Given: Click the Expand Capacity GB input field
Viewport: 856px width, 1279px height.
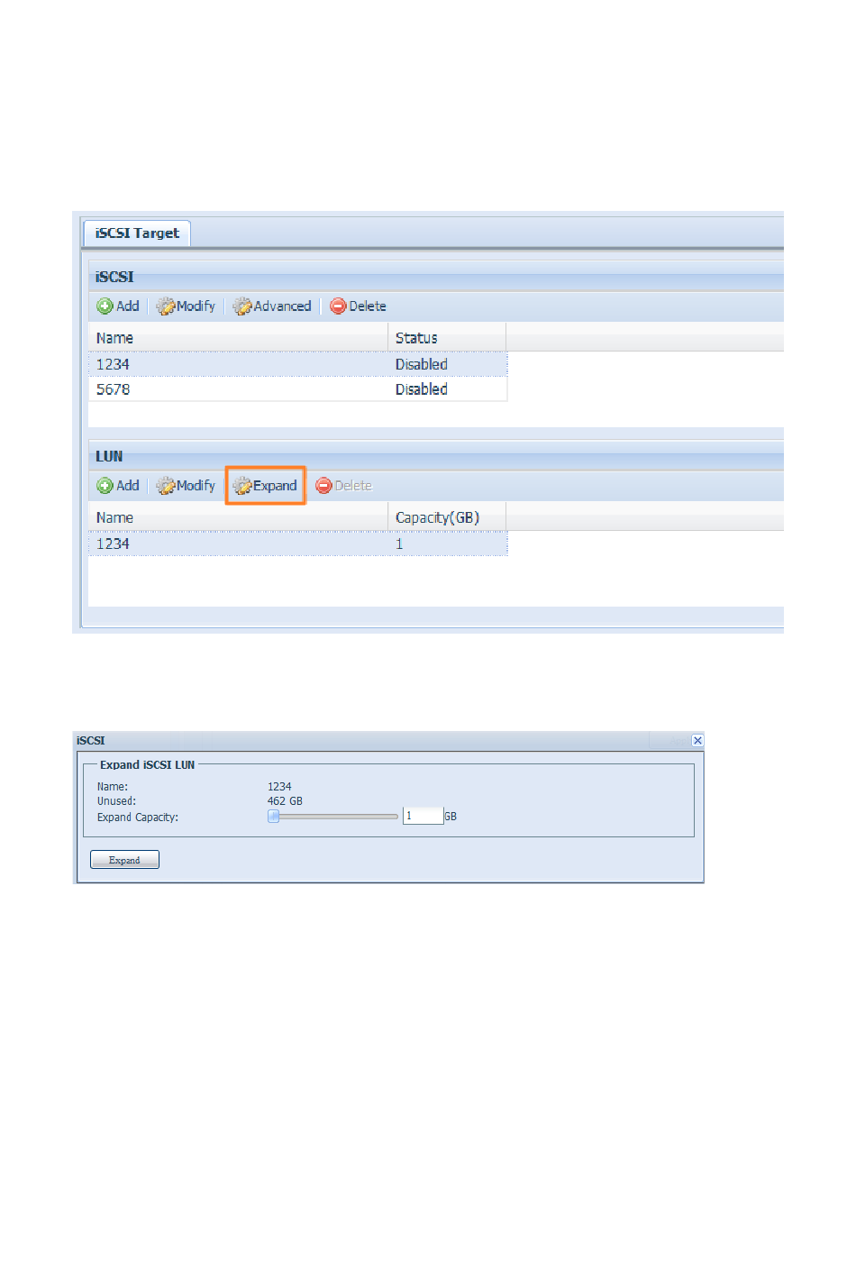Looking at the screenshot, I should coord(423,816).
